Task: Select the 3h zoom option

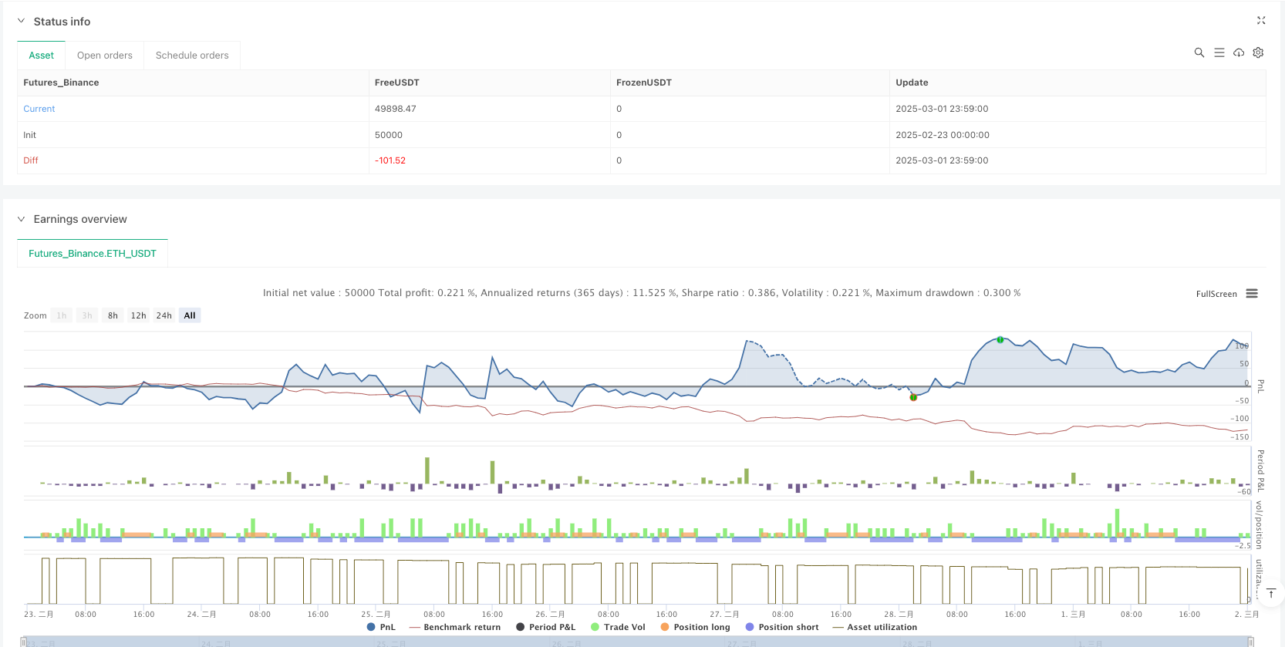Action: [87, 315]
